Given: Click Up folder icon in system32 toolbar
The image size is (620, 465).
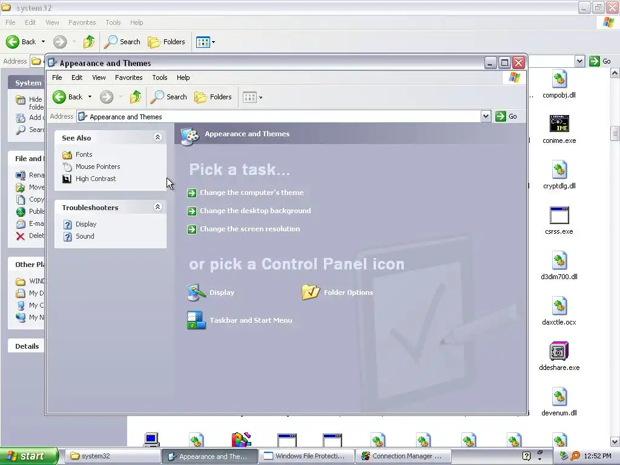Looking at the screenshot, I should point(88,42).
